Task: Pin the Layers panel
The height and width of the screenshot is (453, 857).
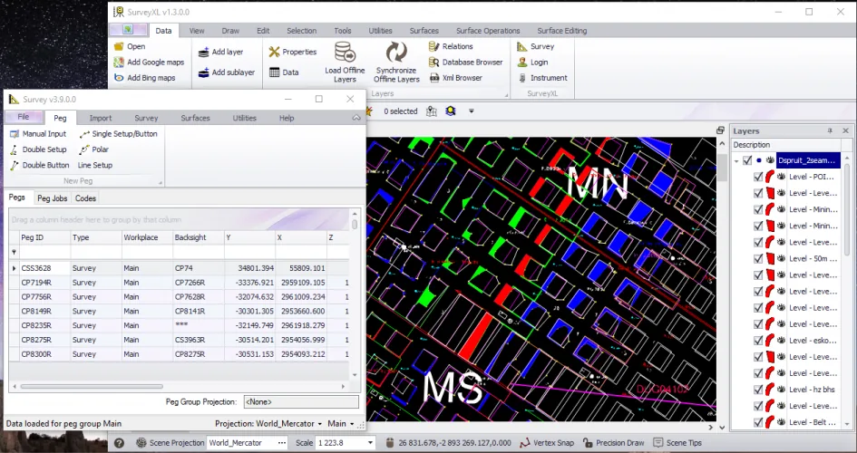Action: pyautogui.click(x=830, y=131)
